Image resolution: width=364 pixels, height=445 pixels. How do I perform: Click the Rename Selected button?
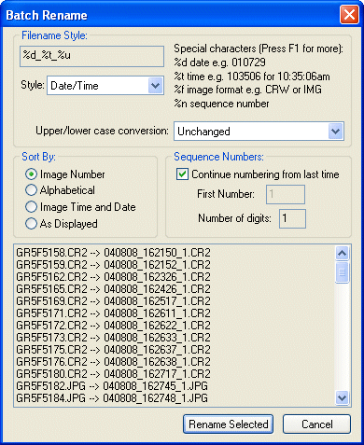point(228,424)
